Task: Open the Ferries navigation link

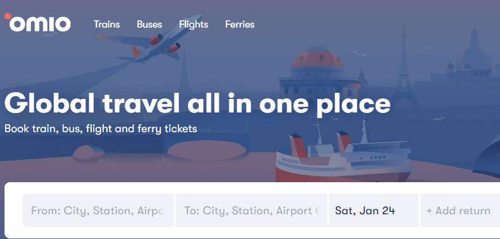Action: [239, 24]
